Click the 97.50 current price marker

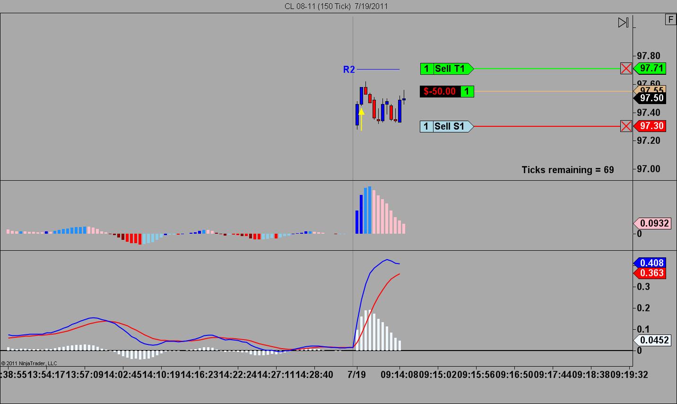pos(650,98)
